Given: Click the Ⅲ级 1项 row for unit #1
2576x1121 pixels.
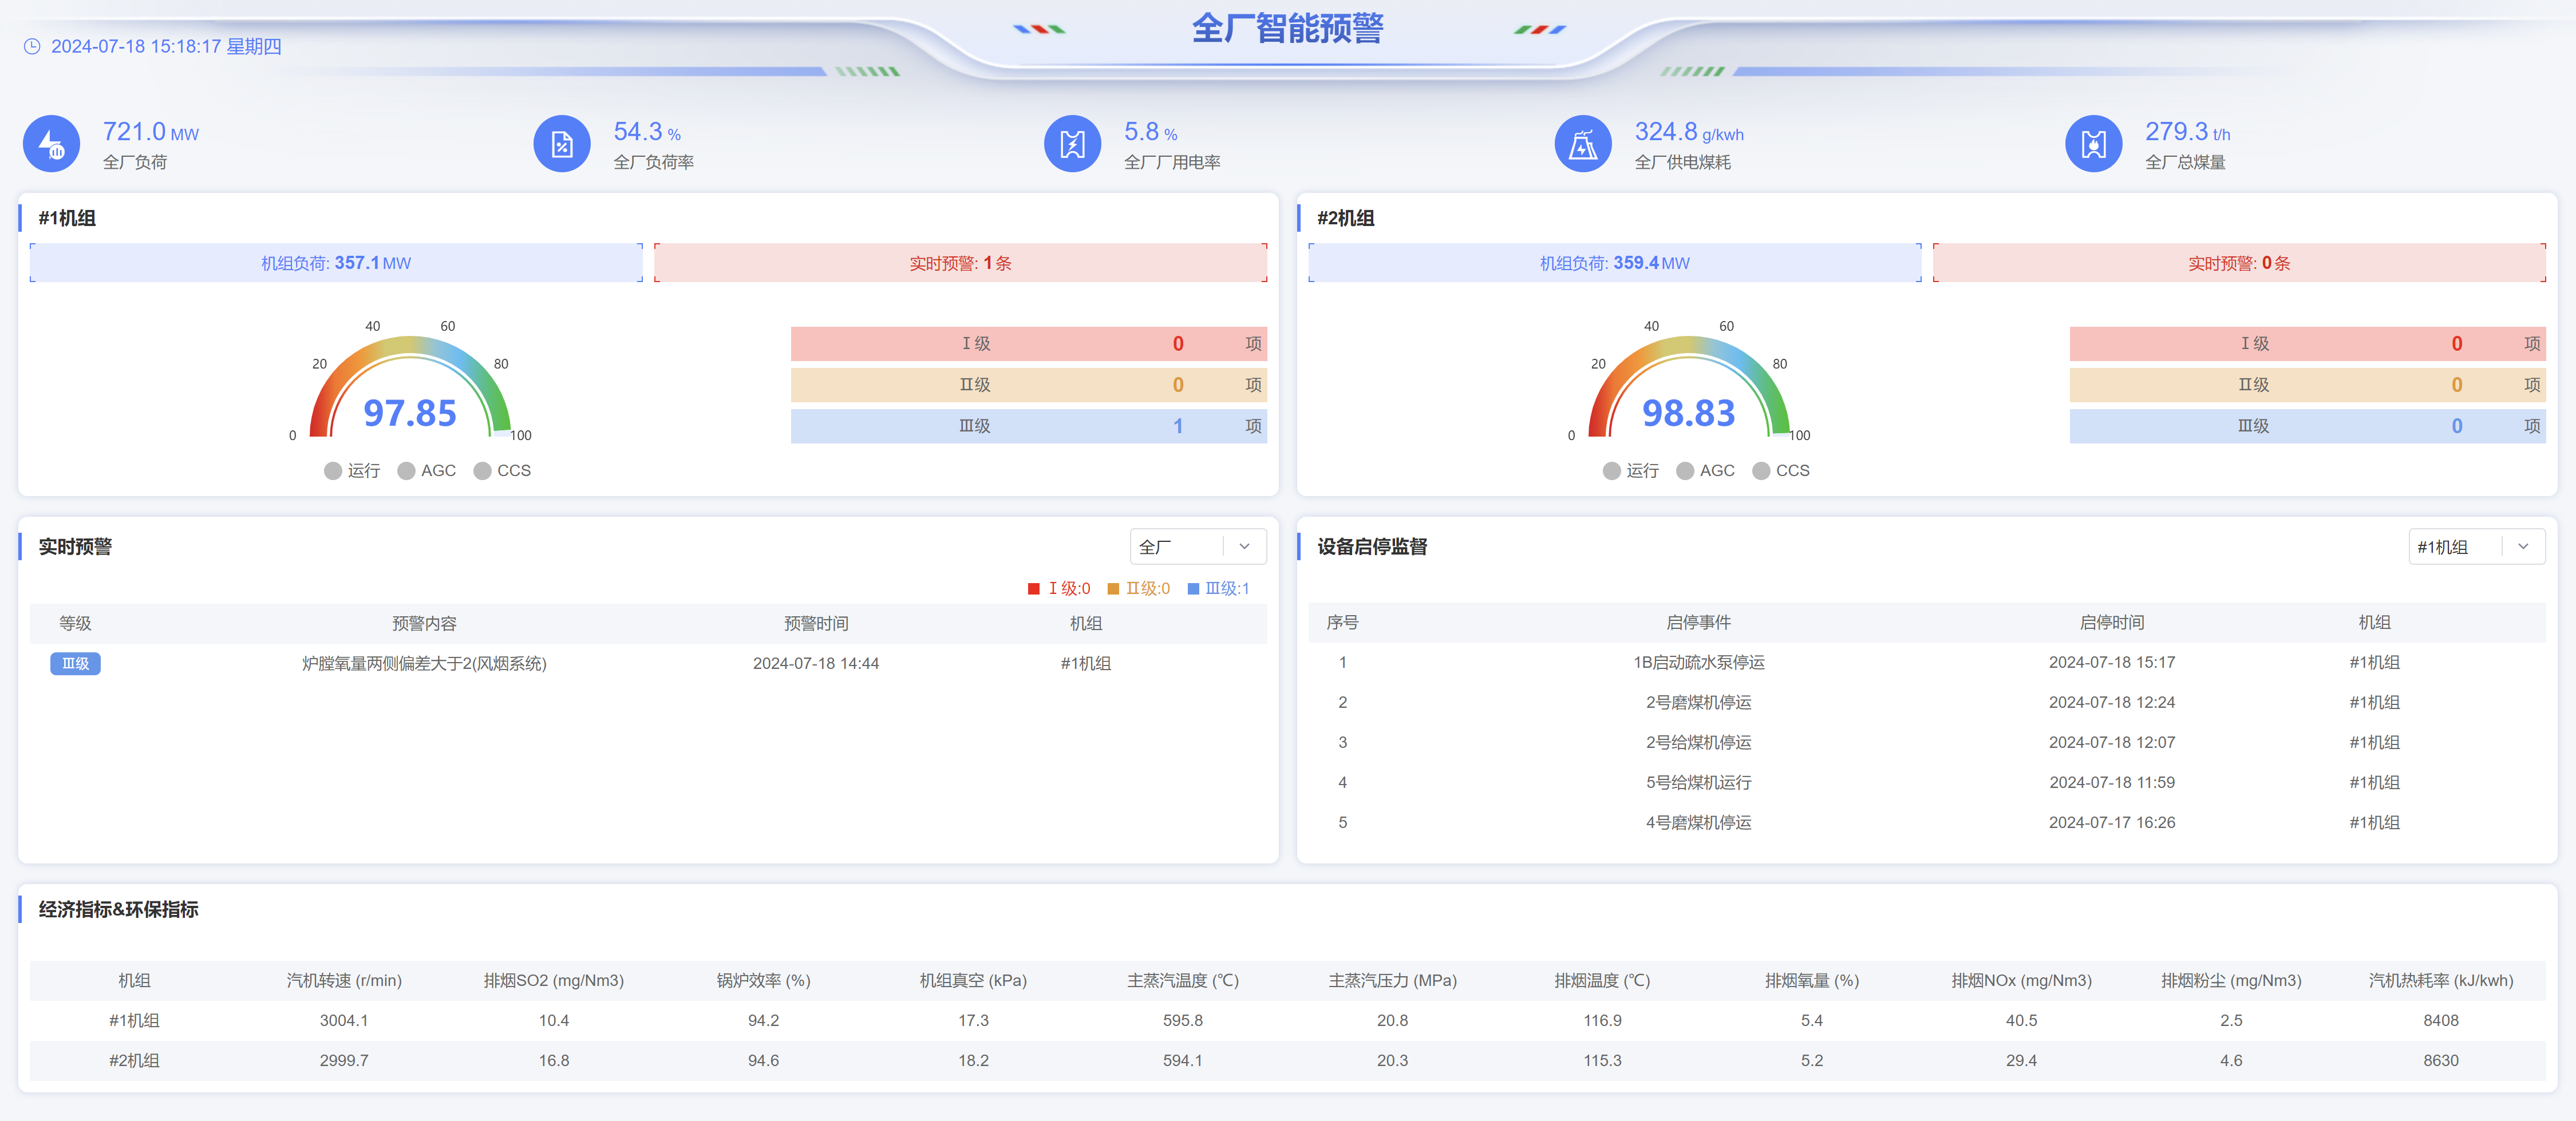Looking at the screenshot, I should click(x=1028, y=426).
